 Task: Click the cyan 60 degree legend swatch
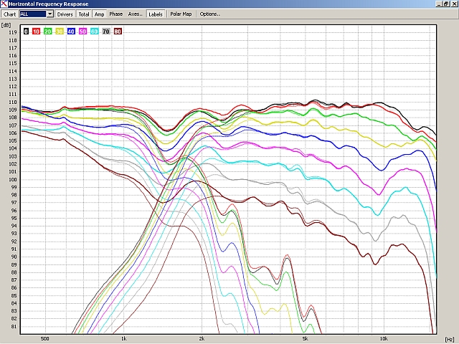tap(94, 32)
